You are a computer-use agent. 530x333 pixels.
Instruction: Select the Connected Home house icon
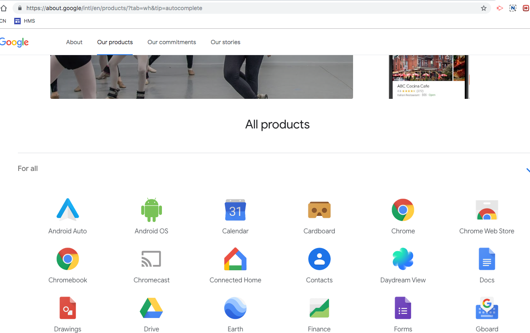(235, 259)
